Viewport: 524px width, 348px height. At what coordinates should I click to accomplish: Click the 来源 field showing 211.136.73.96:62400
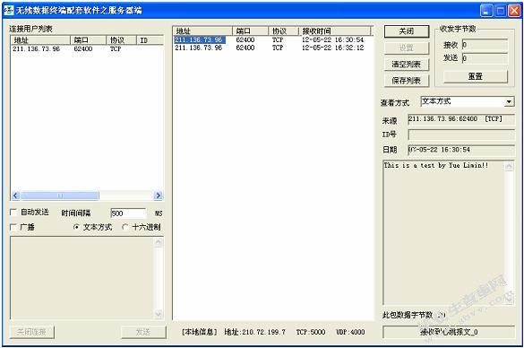pyautogui.click(x=461, y=119)
